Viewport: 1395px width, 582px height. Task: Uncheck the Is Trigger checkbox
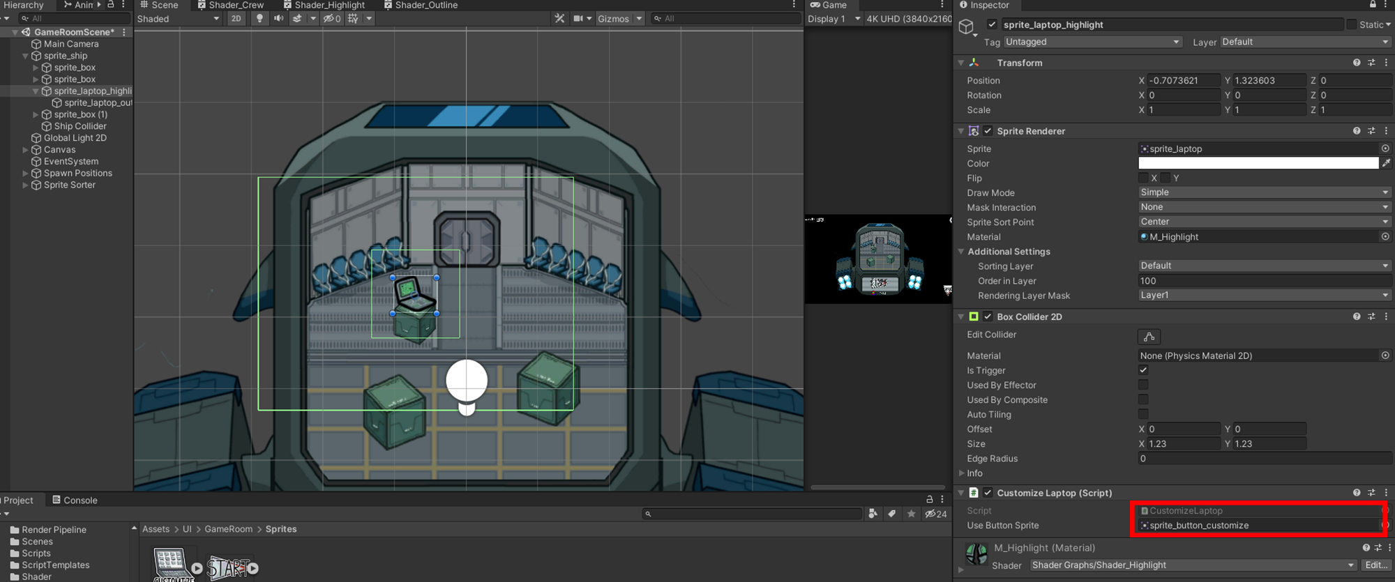click(x=1143, y=370)
